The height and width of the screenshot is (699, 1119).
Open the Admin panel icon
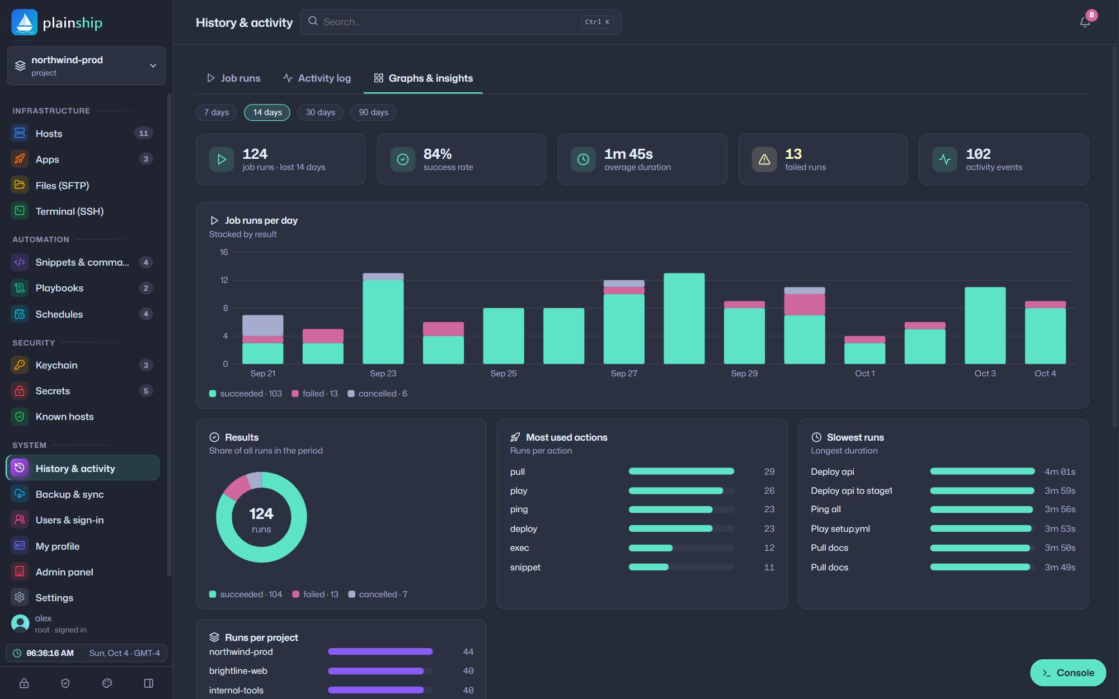coord(20,572)
